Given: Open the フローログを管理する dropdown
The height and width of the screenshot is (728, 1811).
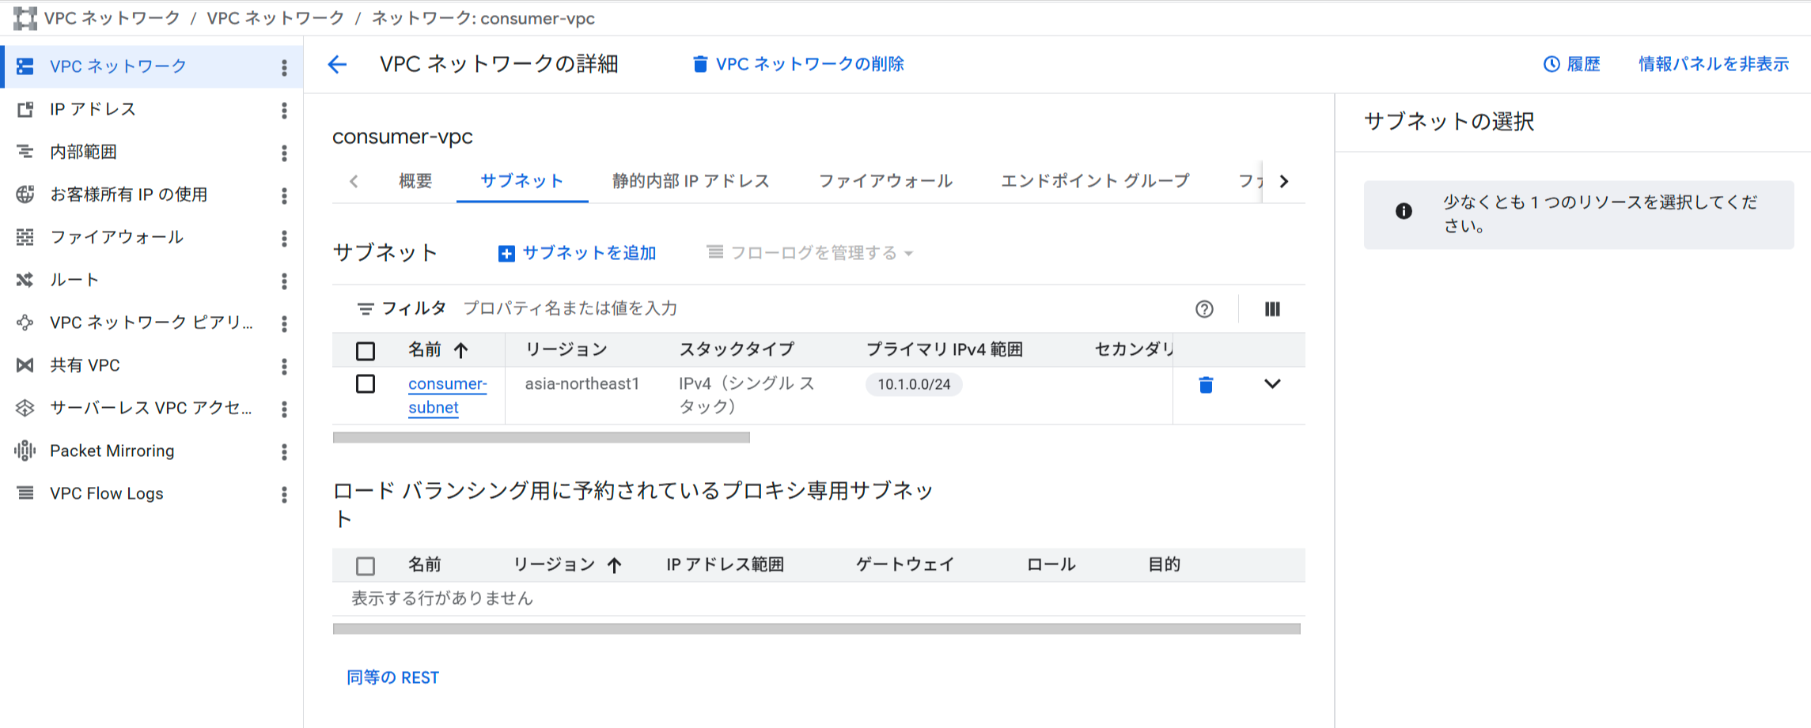Looking at the screenshot, I should pos(810,253).
